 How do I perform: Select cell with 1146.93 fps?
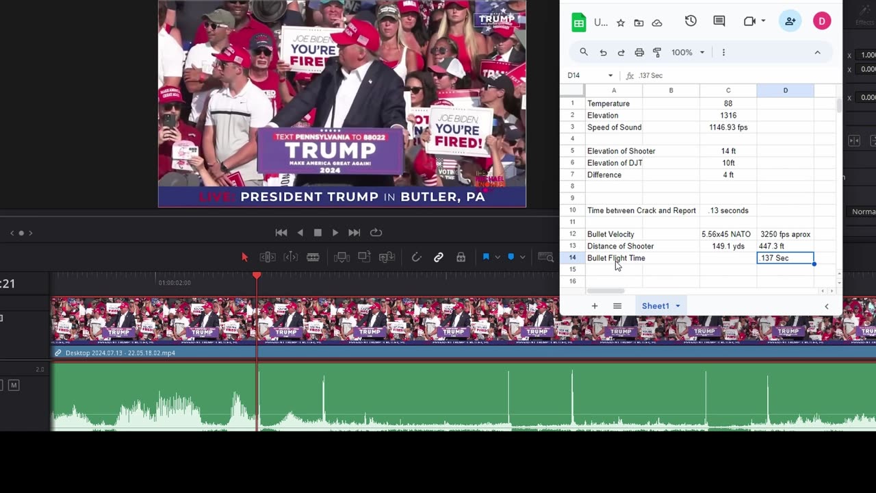[728, 127]
